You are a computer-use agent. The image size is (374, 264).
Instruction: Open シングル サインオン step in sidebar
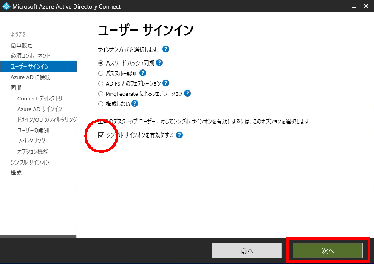pos(30,162)
